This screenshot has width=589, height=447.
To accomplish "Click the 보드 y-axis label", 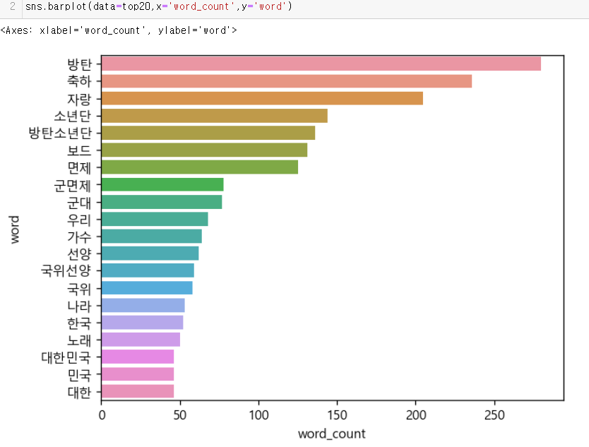I will [x=79, y=150].
